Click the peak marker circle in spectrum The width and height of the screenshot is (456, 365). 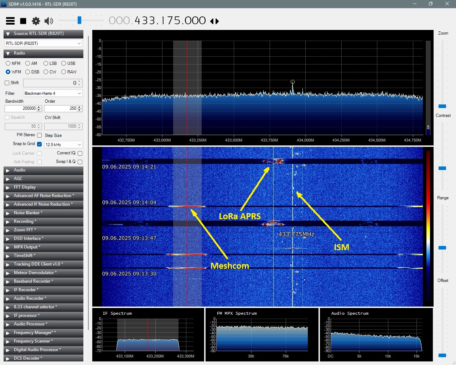point(292,82)
